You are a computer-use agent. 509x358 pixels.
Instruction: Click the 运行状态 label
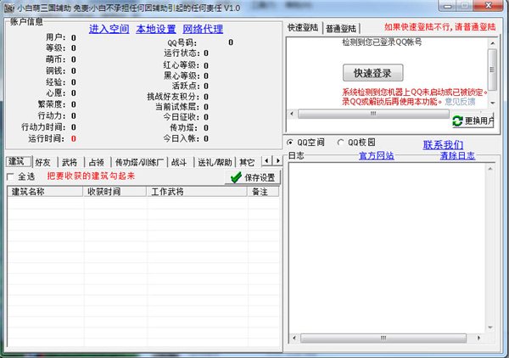point(182,53)
